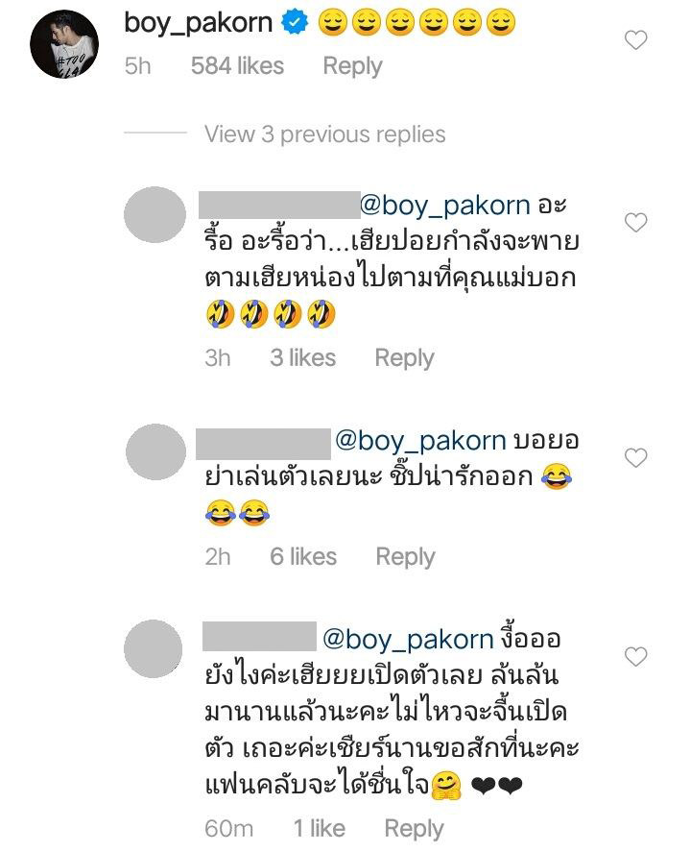
Task: Open gray avatar of first replier
Action: (155, 214)
